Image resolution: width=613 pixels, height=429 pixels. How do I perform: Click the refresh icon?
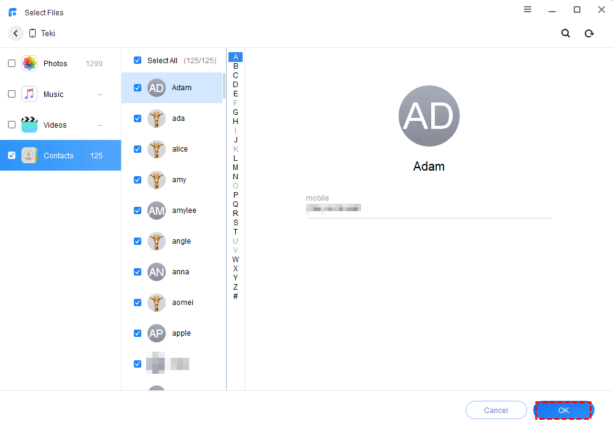coord(589,33)
